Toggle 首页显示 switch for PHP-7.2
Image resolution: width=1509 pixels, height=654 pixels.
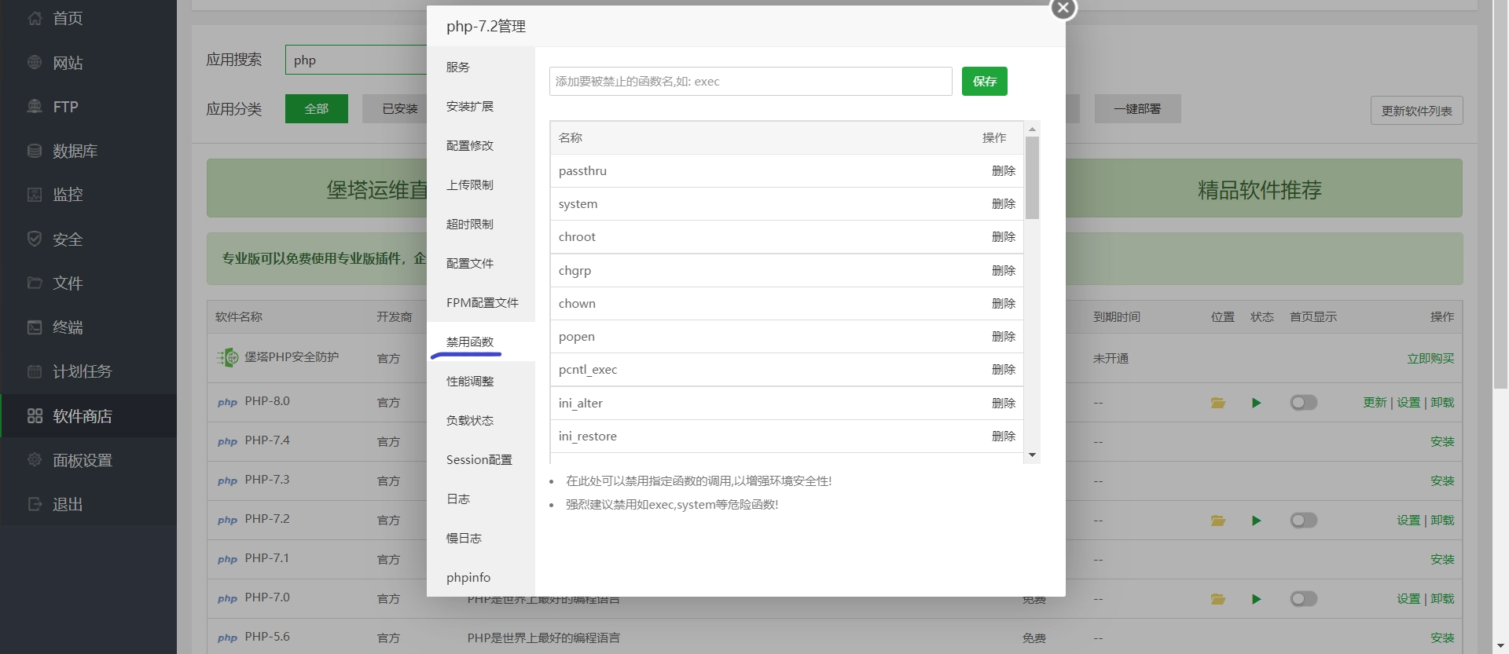point(1303,521)
